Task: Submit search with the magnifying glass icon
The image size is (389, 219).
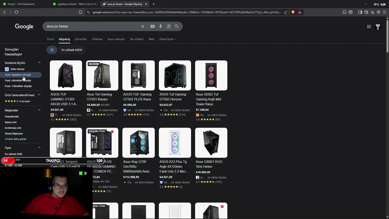Action: (177, 26)
